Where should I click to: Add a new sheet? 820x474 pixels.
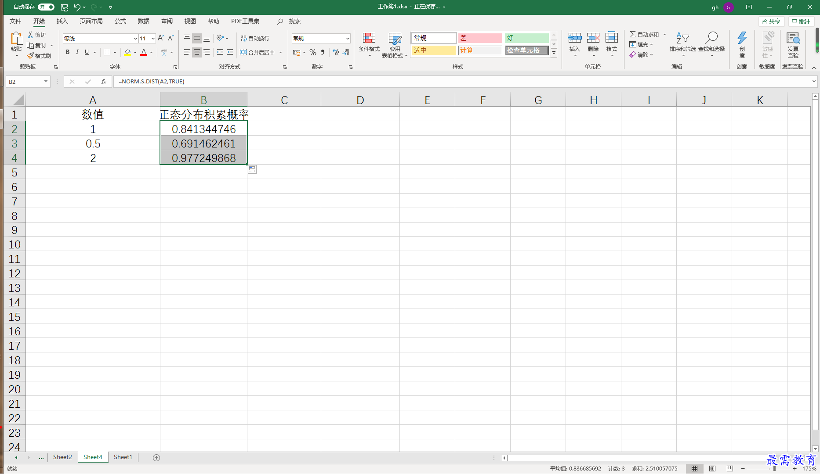point(156,457)
